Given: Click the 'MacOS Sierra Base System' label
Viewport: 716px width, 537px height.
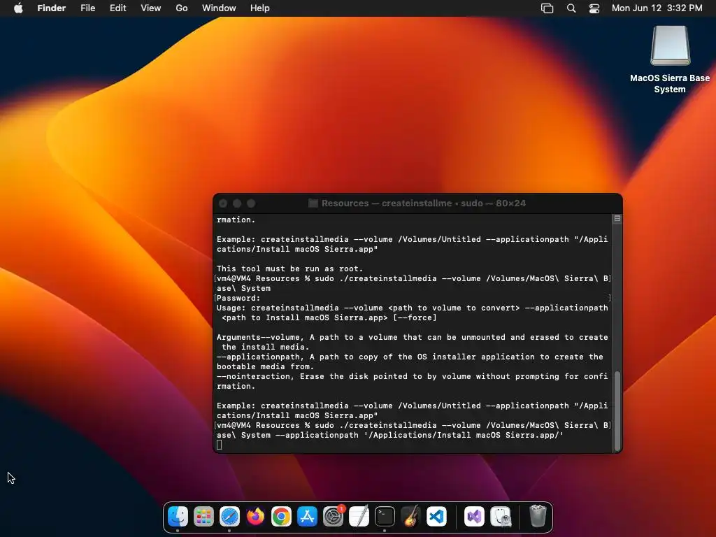Looking at the screenshot, I should (670, 84).
